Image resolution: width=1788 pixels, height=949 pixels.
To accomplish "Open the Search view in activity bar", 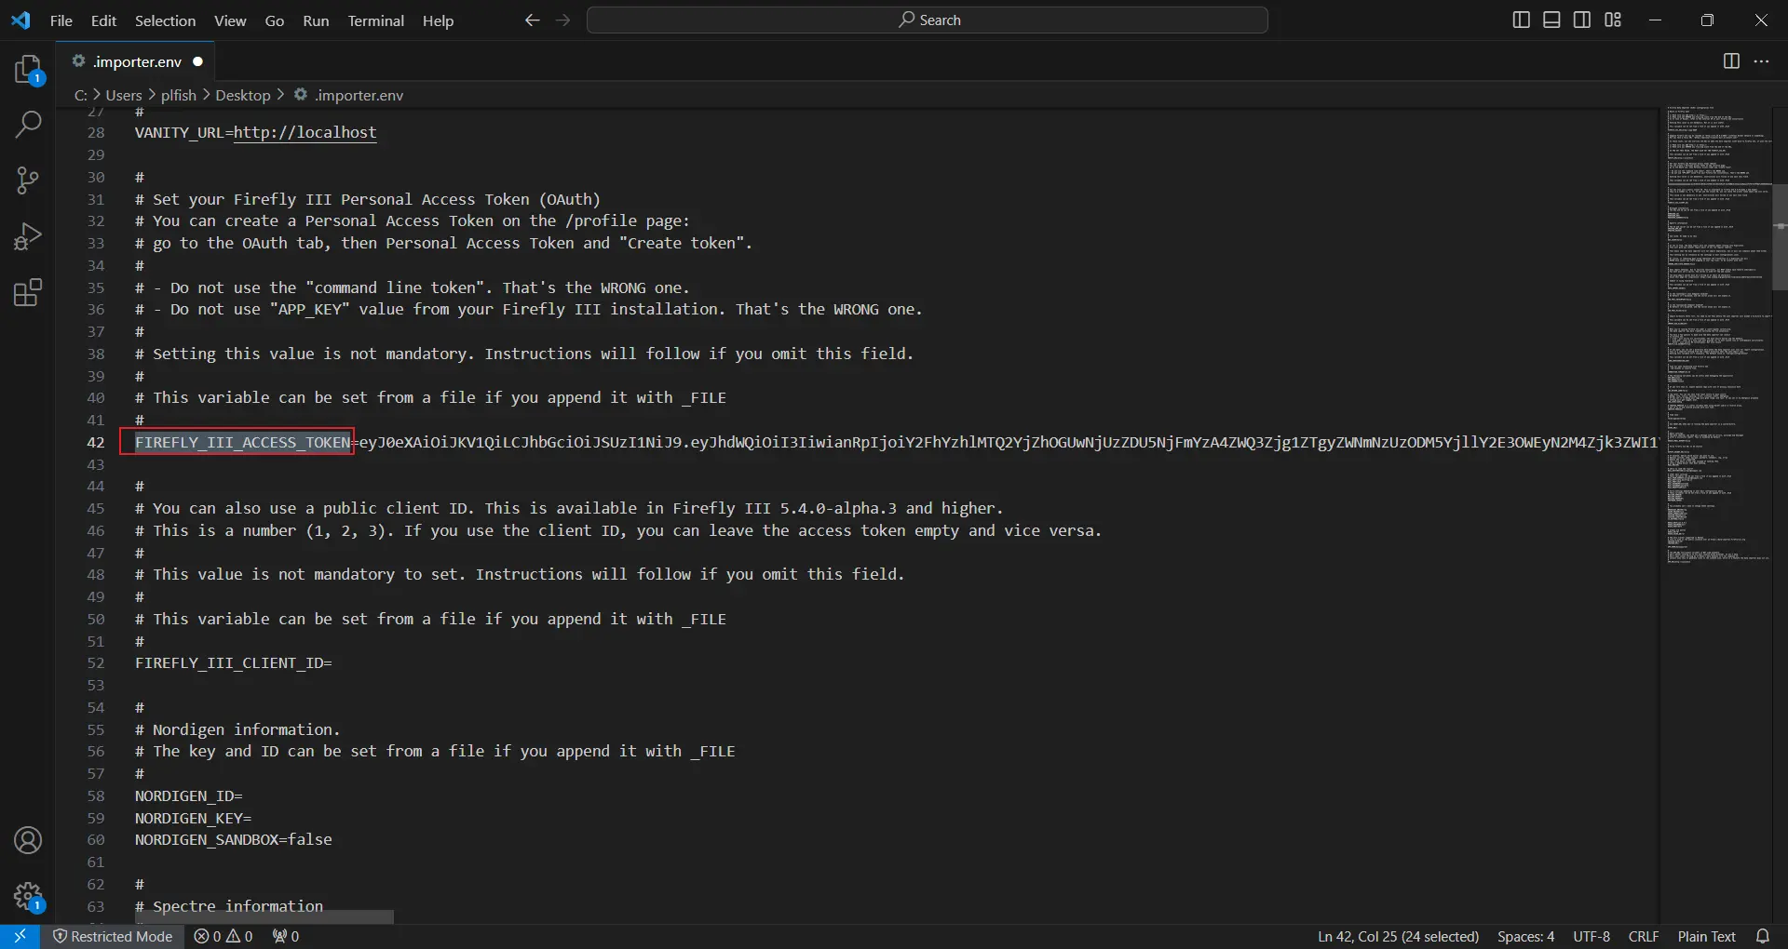I will [28, 124].
